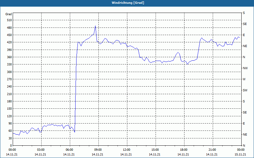Click the 15:00 time label
This screenshot has height=158, width=254.
156,150
